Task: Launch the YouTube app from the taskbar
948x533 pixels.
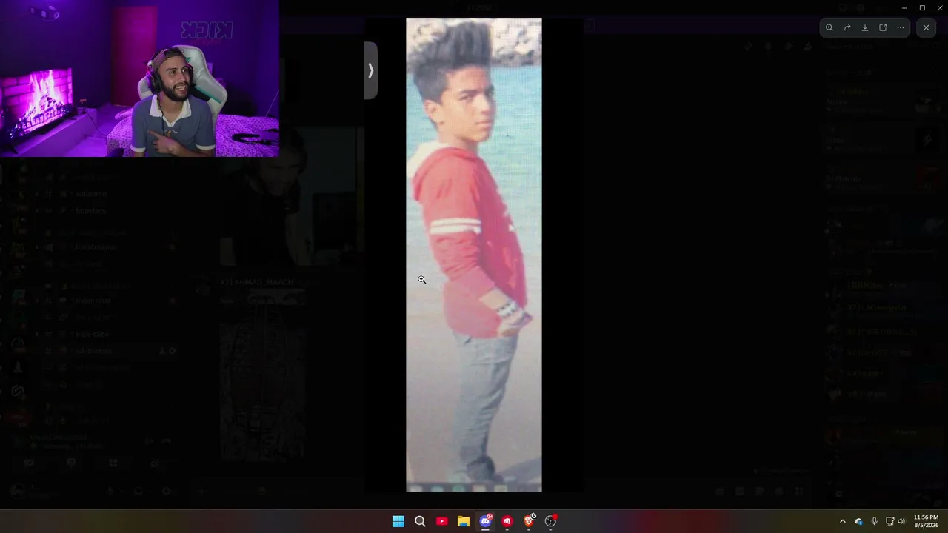Action: click(441, 521)
